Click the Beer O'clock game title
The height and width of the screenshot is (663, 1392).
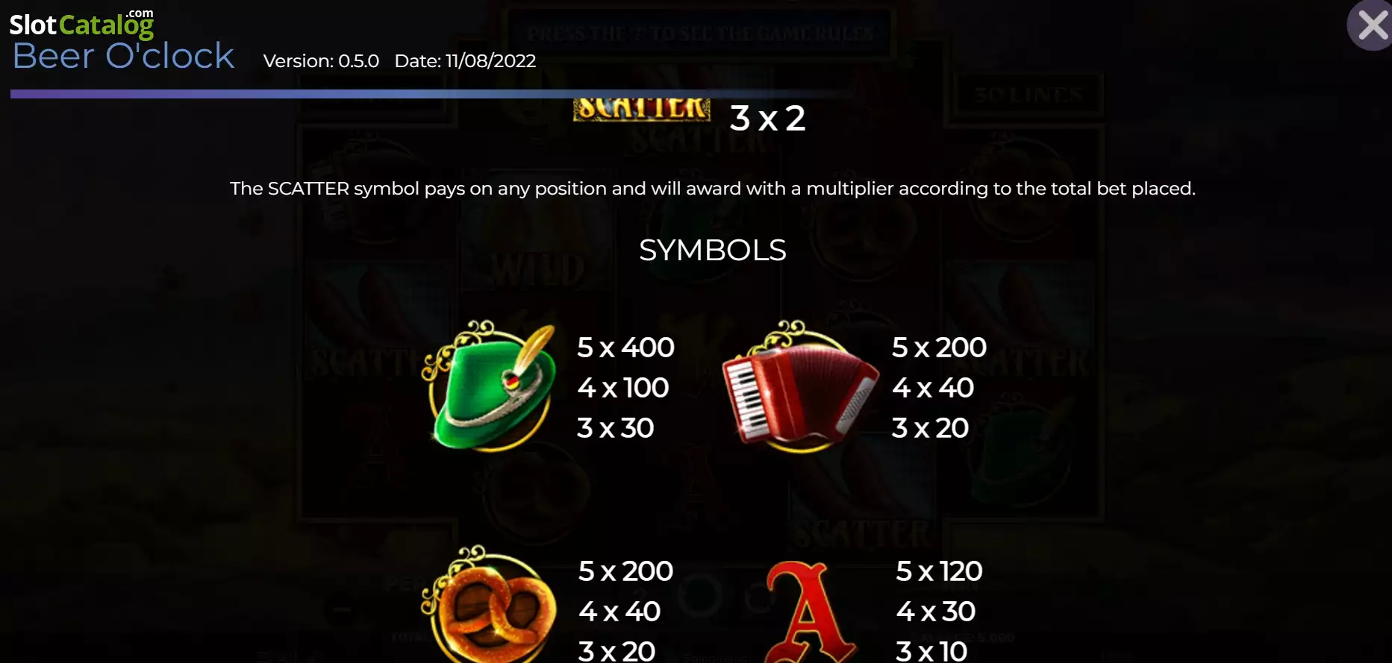[124, 56]
